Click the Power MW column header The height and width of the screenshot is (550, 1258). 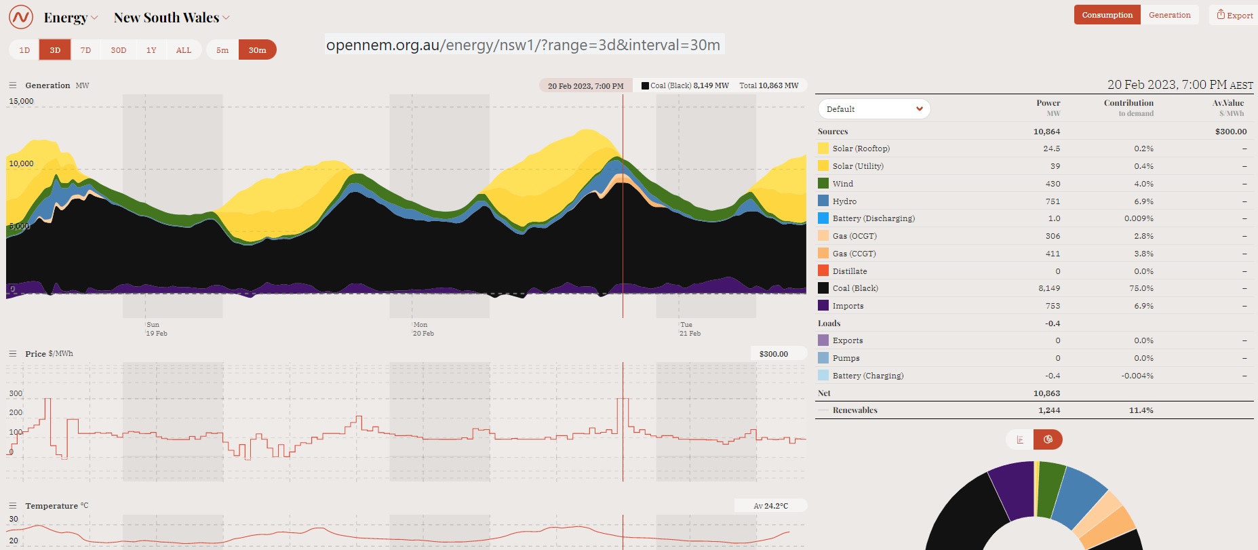(x=1048, y=108)
